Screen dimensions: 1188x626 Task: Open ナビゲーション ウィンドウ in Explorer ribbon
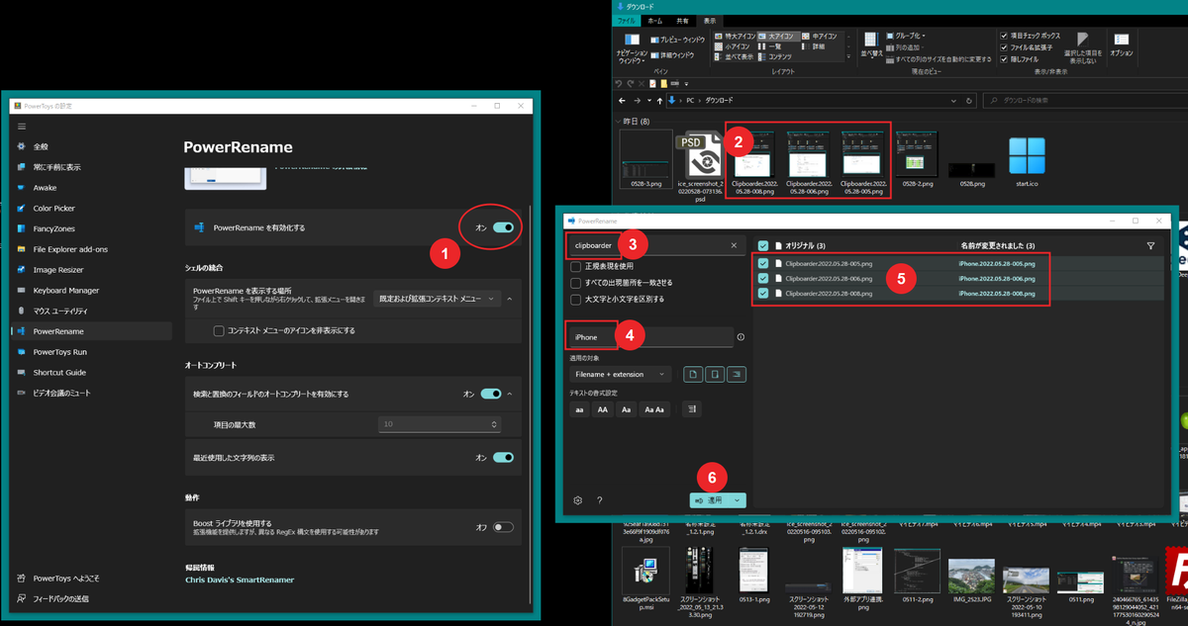pos(632,47)
